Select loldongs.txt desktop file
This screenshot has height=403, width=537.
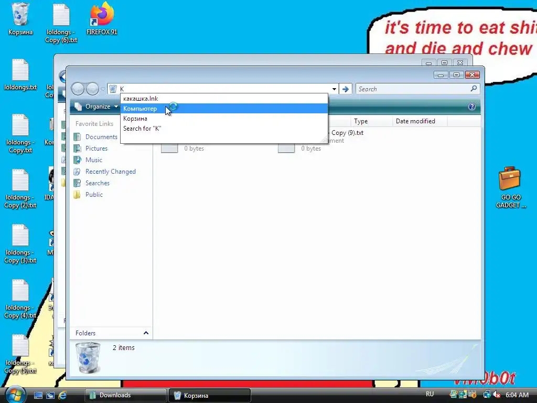[20, 75]
